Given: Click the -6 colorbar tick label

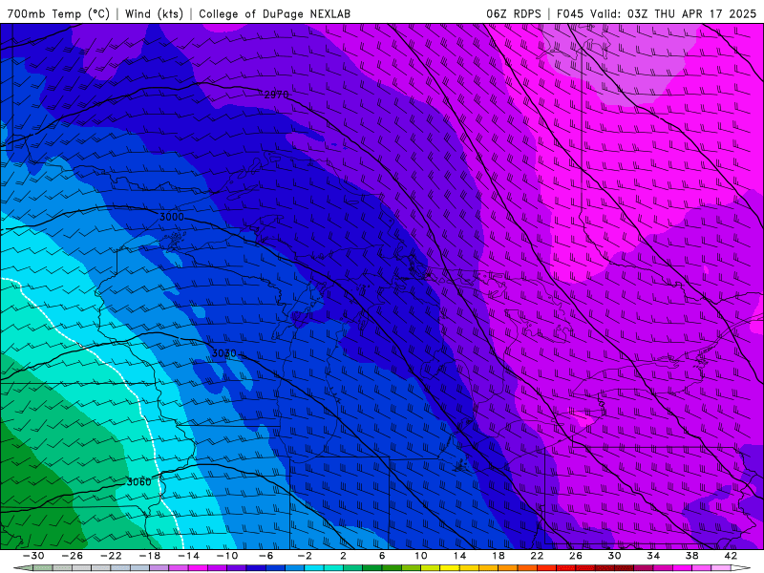Looking at the screenshot, I should [x=265, y=556].
